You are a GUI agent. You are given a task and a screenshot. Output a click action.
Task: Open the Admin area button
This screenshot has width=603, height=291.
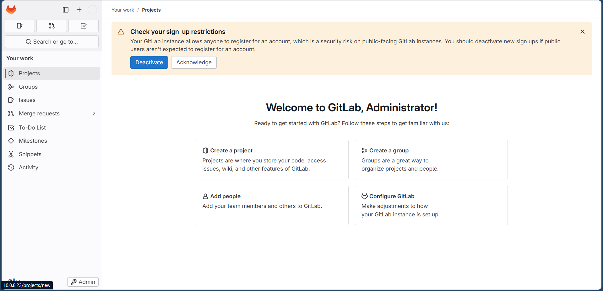[83, 282]
